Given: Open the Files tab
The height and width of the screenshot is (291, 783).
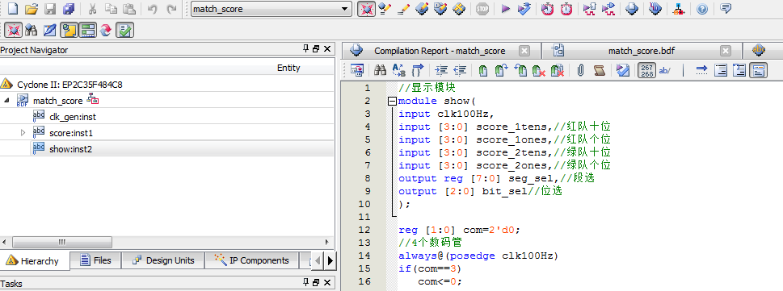Looking at the screenshot, I should coord(95,260).
